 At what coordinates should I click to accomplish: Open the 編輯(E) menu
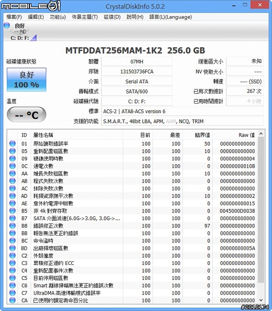click(x=36, y=17)
